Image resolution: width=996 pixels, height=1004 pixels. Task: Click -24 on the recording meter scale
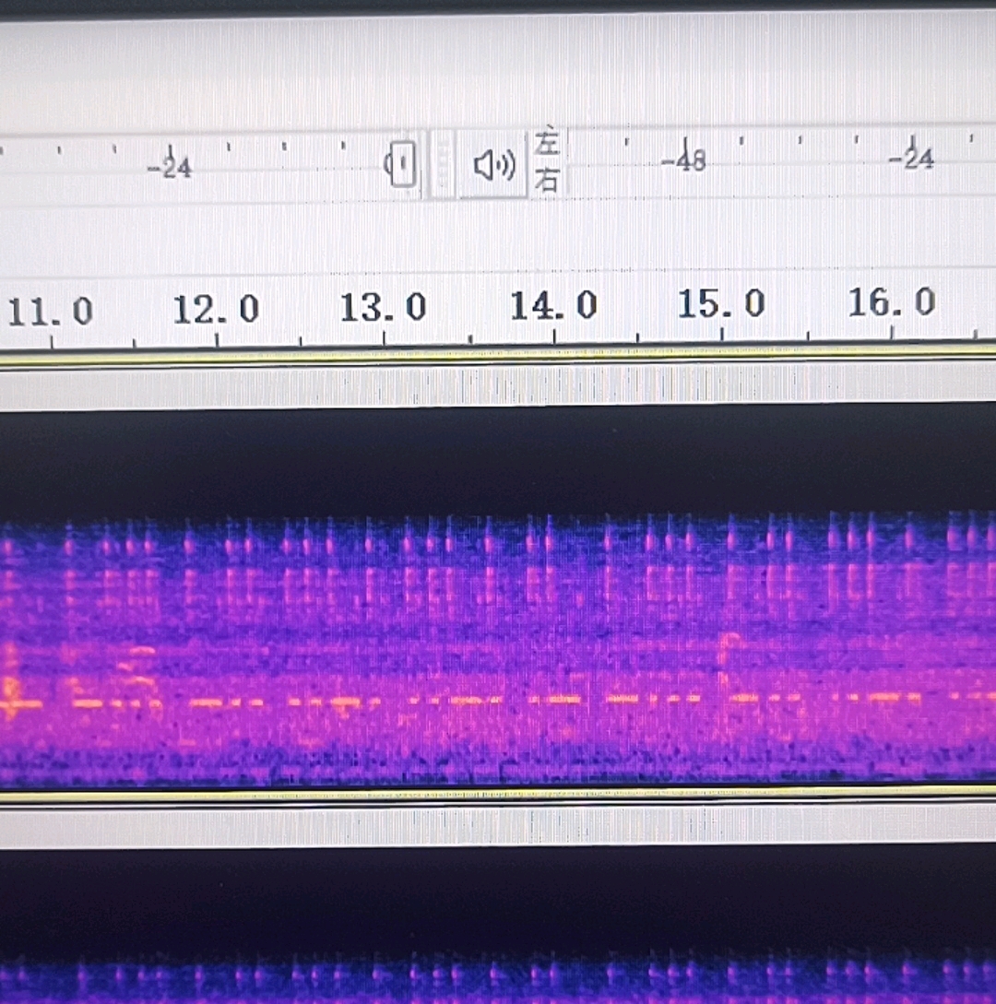point(170,167)
